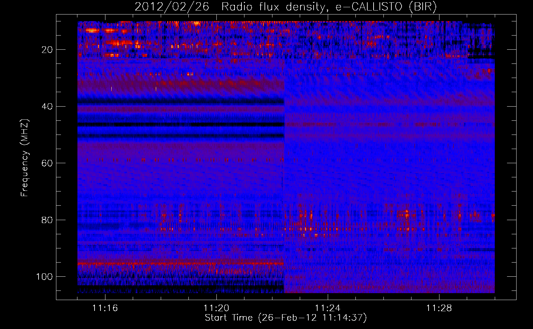Click the plot title '2012/02/26 Radio flux density'
Image resolution: width=533 pixels, height=329 pixels.
(x=286, y=7)
